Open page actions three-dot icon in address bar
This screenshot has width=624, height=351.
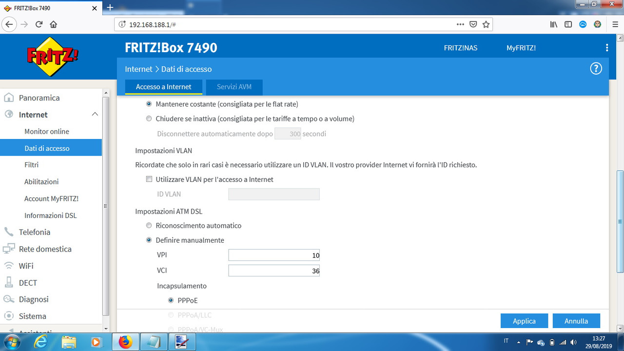[x=460, y=24]
